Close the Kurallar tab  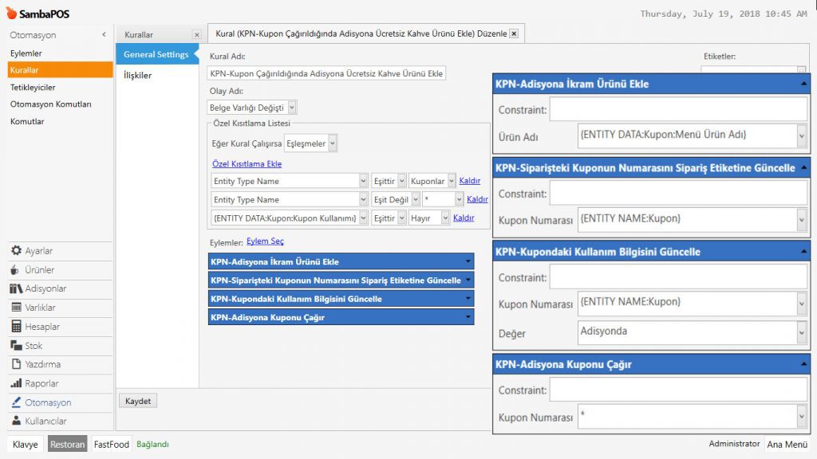tap(196, 35)
